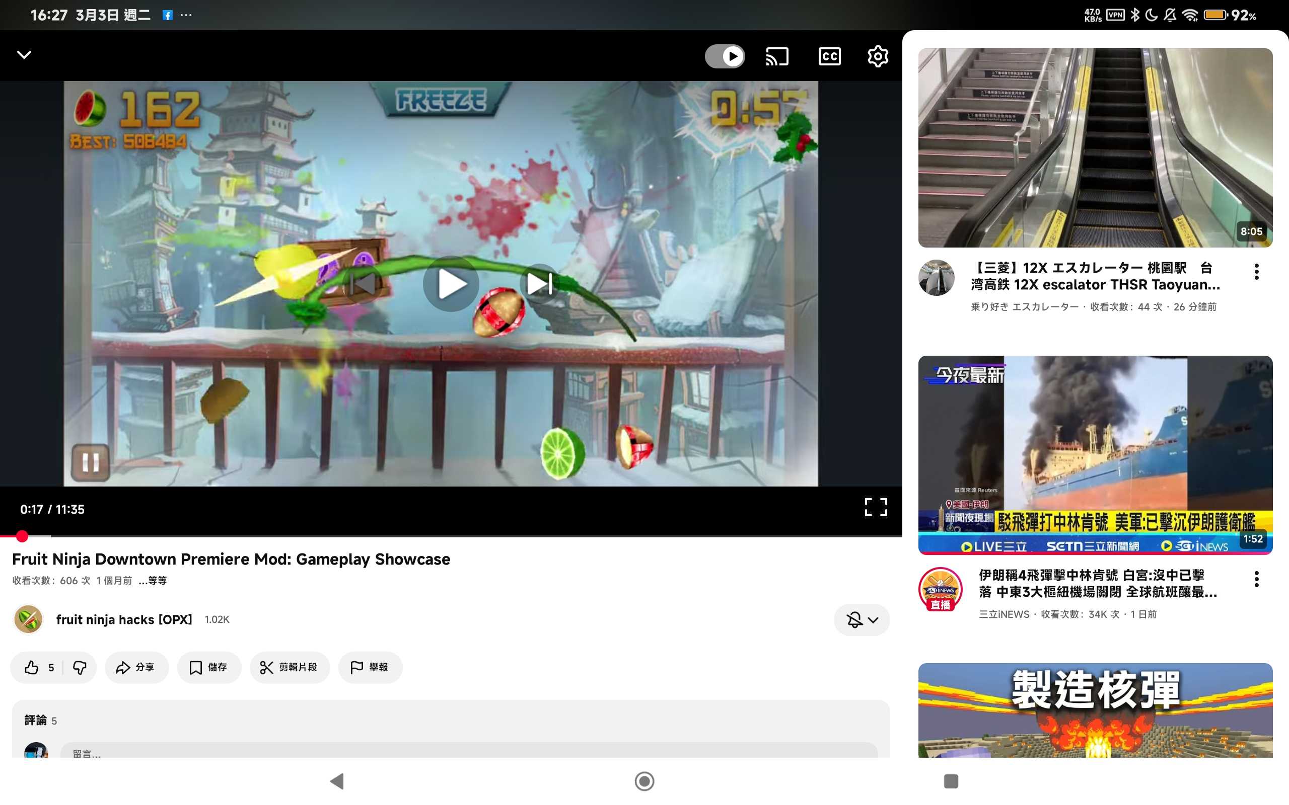This screenshot has height=805, width=1289.
Task: Skip to next video
Action: coord(539,284)
